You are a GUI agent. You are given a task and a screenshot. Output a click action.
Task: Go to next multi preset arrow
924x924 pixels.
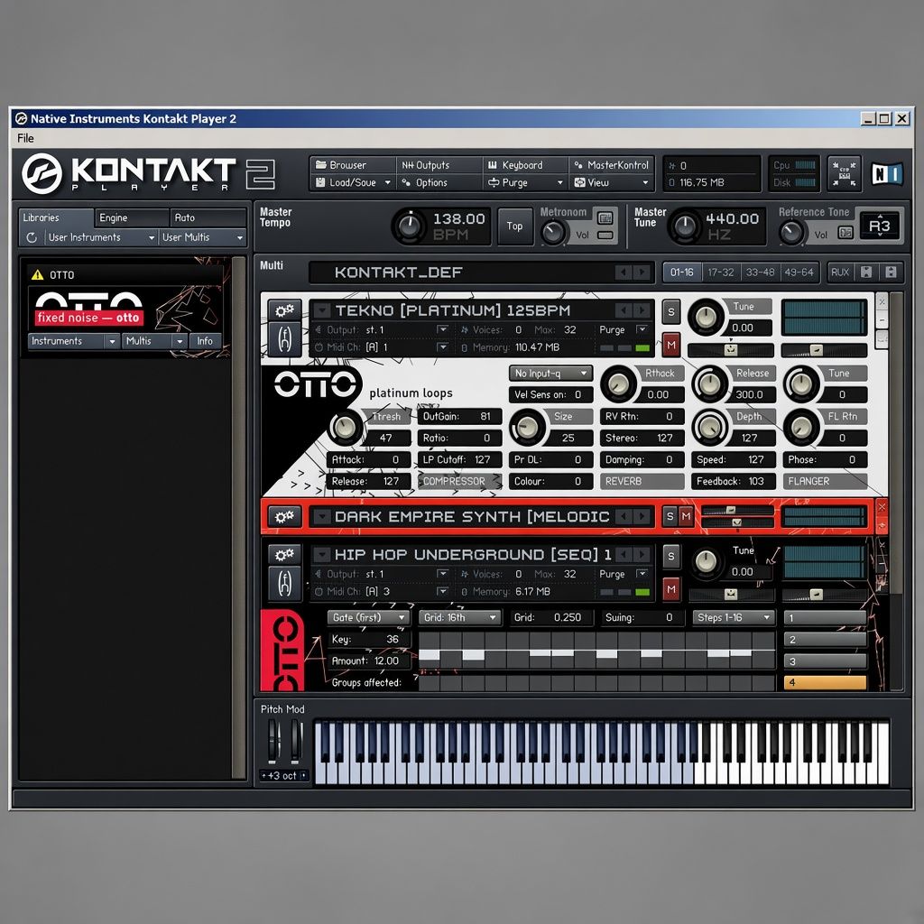pyautogui.click(x=642, y=273)
